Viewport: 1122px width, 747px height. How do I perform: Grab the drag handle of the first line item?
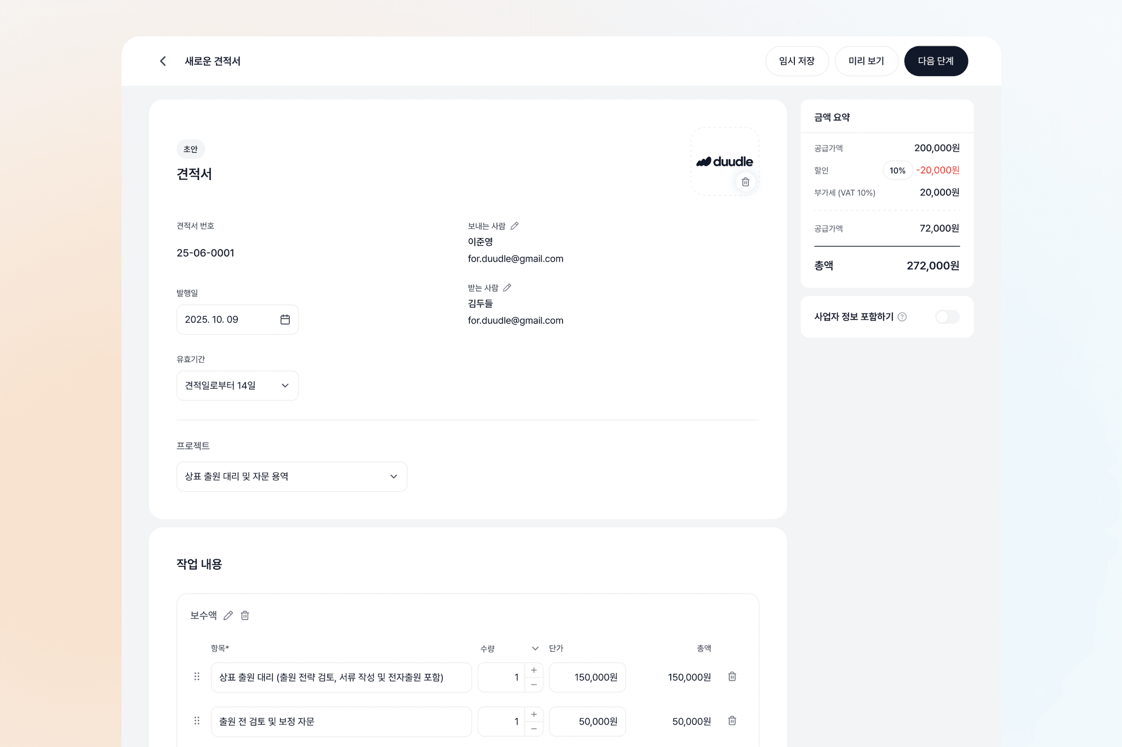pyautogui.click(x=197, y=676)
